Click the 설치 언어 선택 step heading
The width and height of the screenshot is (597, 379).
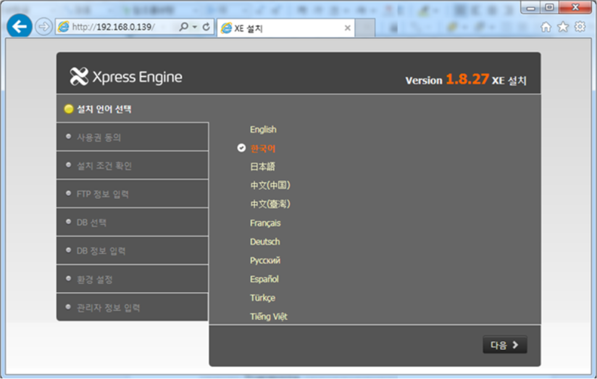click(x=104, y=110)
